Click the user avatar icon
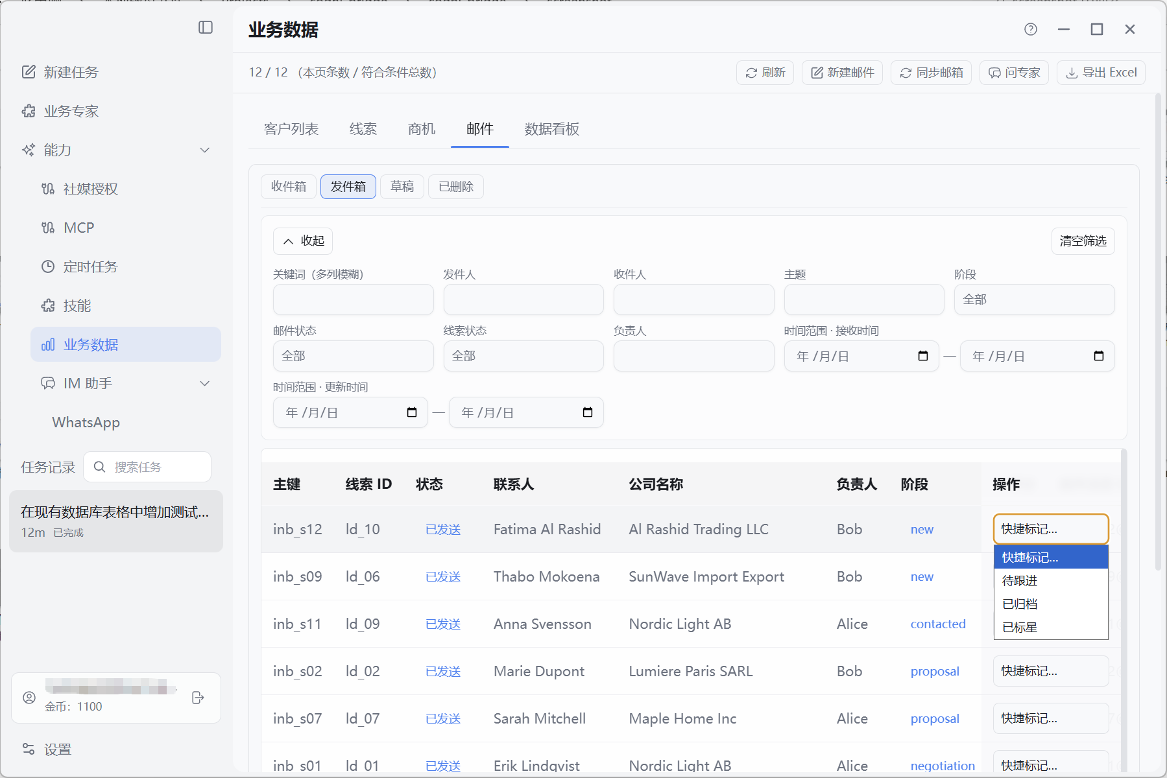 [29, 698]
